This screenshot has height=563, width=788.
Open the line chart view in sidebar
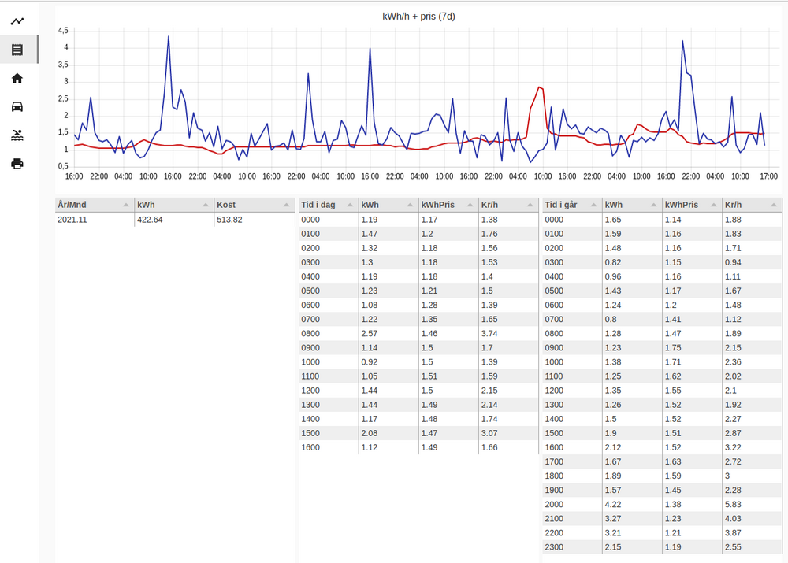click(x=17, y=21)
